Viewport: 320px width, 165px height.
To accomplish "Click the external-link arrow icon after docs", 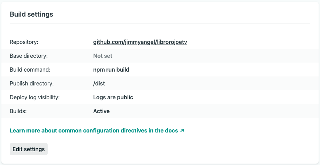I will coord(182,130).
